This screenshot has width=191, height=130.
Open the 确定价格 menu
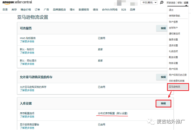(x=26, y=10)
